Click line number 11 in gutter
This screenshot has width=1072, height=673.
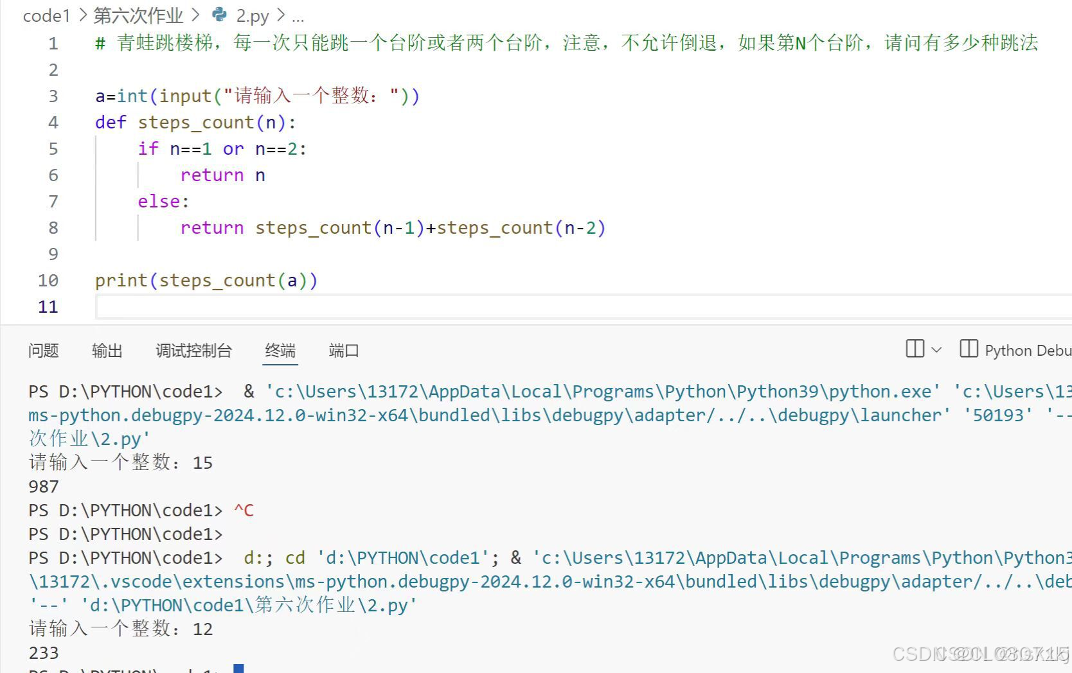48,307
